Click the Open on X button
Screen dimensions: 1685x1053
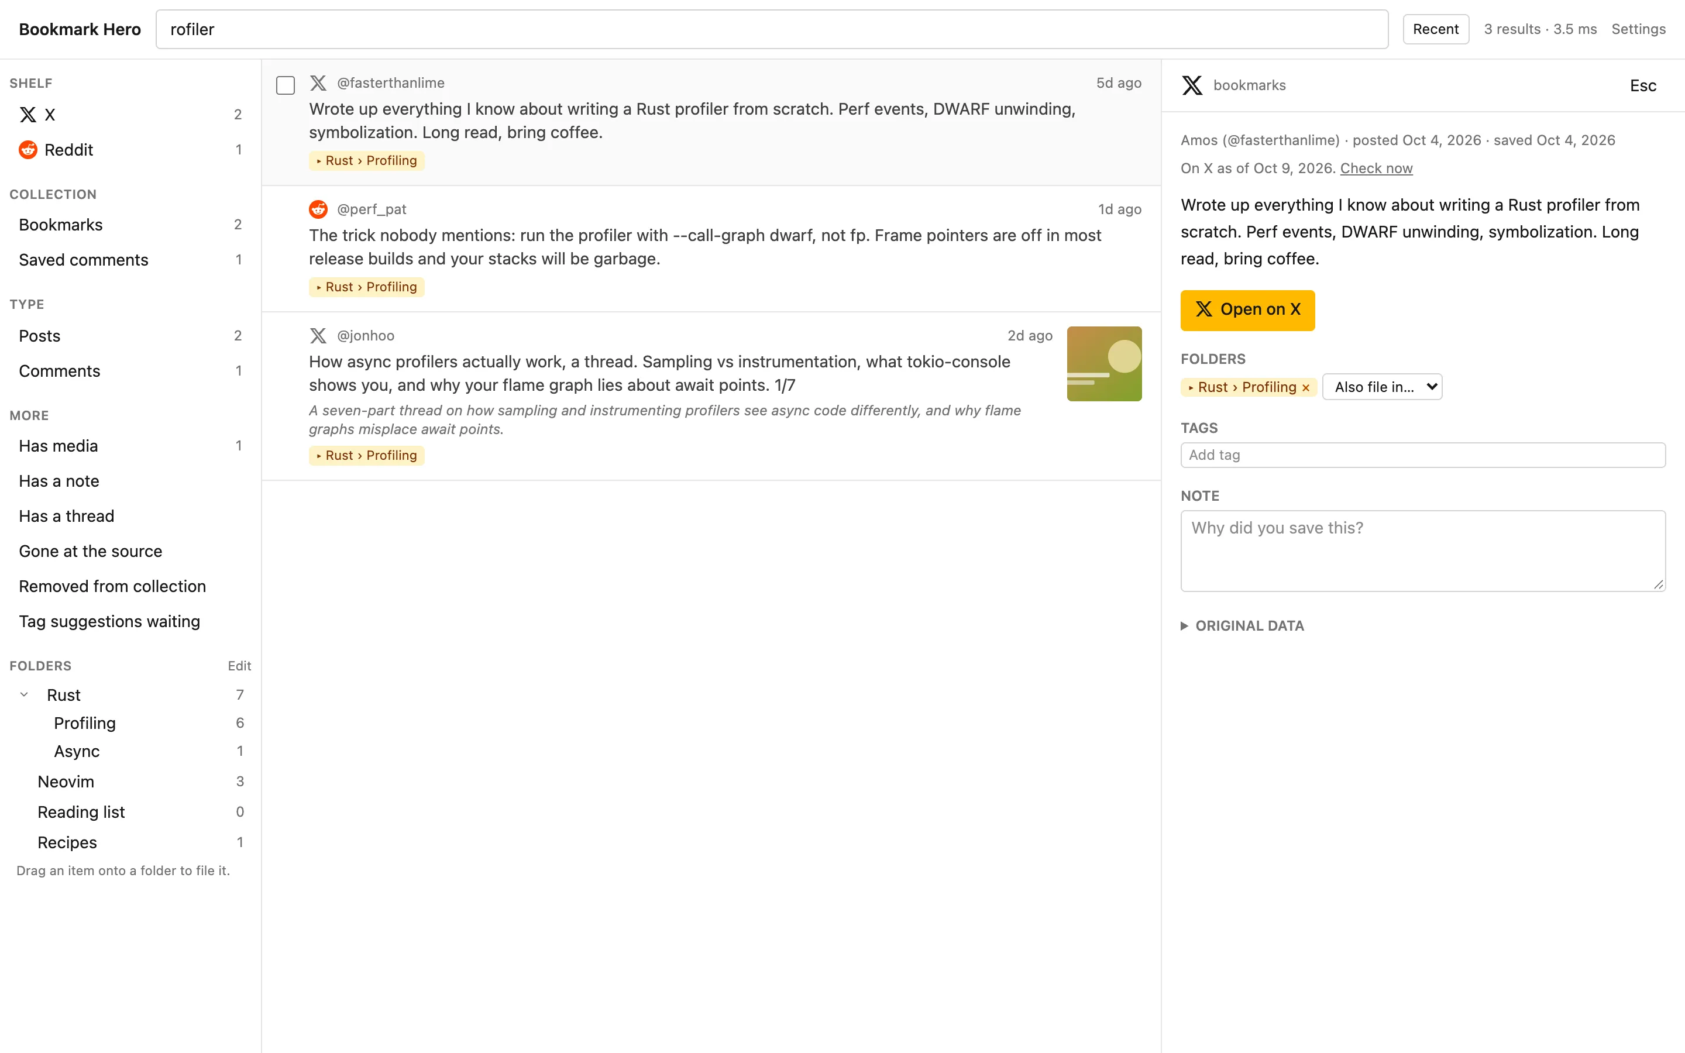(1248, 310)
